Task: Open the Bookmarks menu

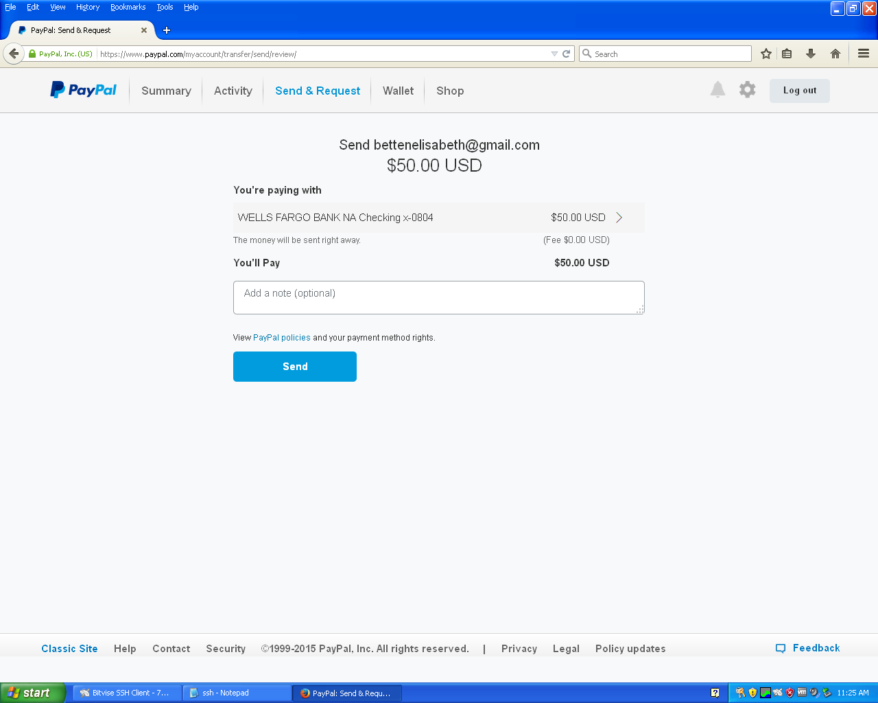Action: 128,7
